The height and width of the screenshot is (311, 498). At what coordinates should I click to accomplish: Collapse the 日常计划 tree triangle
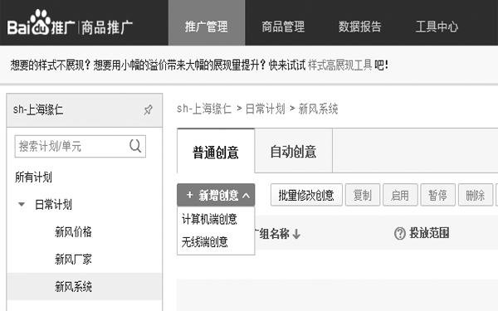tap(22, 204)
